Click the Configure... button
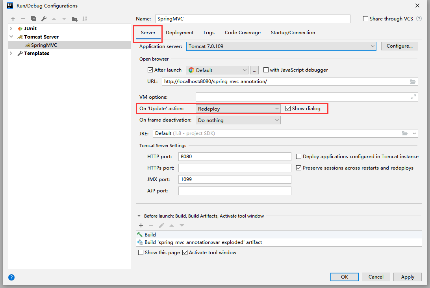This screenshot has height=288, width=430. [400, 46]
